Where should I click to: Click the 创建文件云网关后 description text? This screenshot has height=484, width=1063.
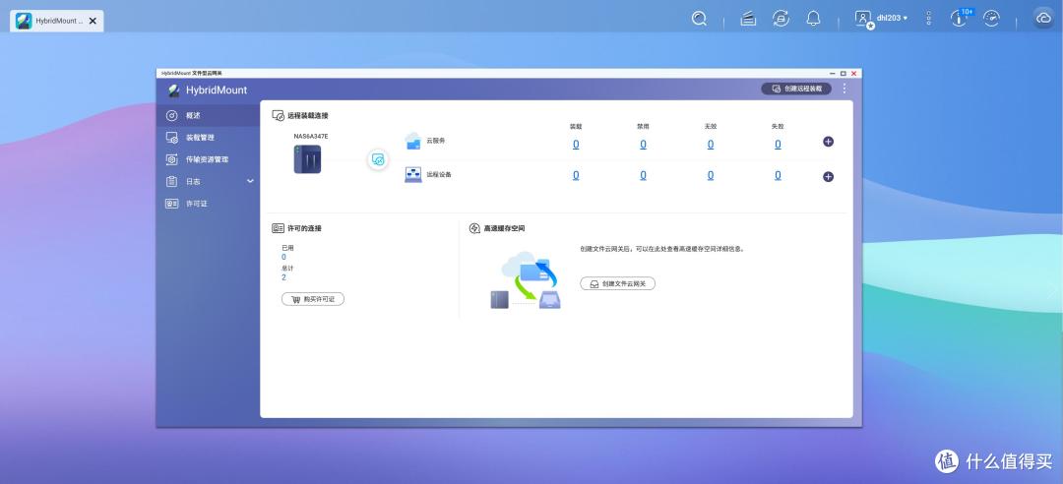[662, 249]
